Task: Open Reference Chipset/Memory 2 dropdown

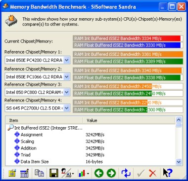Action: point(67,76)
